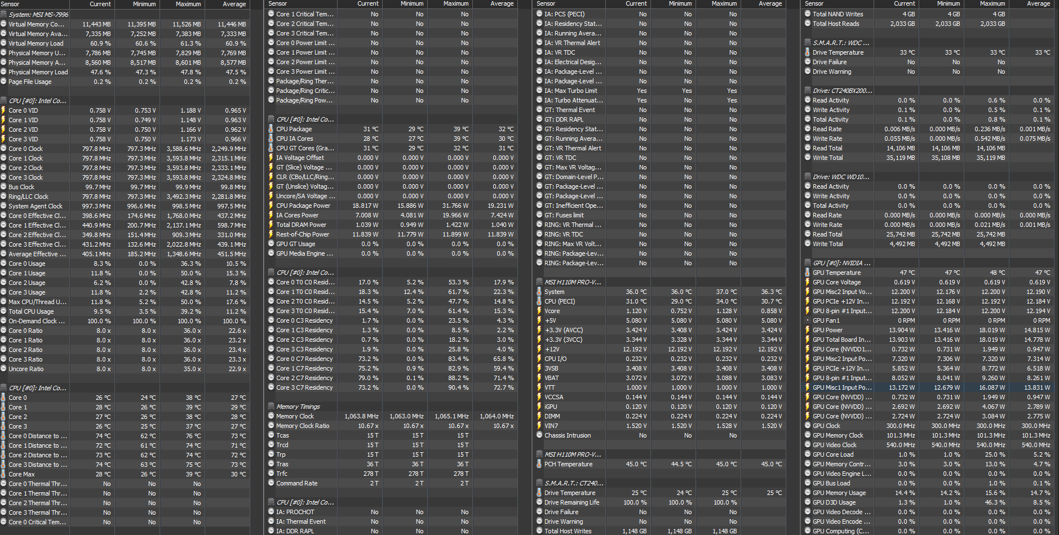Click the icon beside Command Rate

click(271, 483)
